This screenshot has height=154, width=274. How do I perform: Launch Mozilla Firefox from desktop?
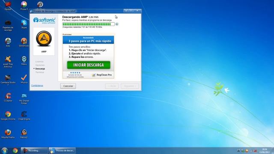tap(8, 134)
